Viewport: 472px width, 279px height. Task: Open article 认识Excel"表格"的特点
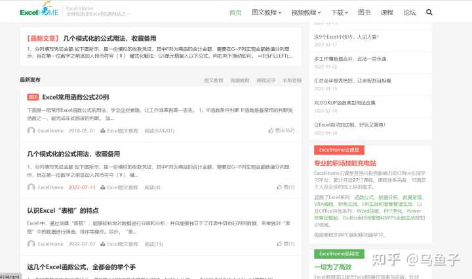click(63, 210)
